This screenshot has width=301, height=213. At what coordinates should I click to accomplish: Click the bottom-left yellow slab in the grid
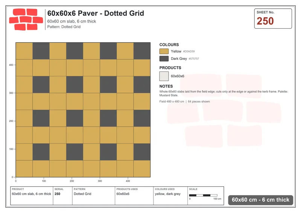coord(24,169)
